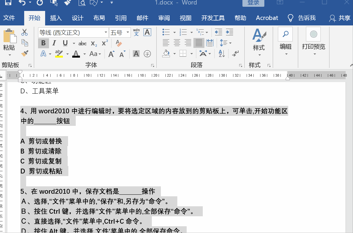Screen dimensions: 353x233
Task: Open the 审阅 (Review) ribbon tab
Action: (x=164, y=18)
